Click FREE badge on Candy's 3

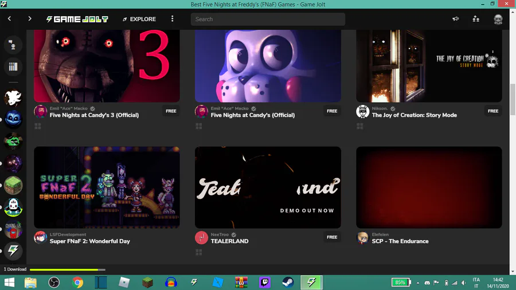(x=171, y=111)
